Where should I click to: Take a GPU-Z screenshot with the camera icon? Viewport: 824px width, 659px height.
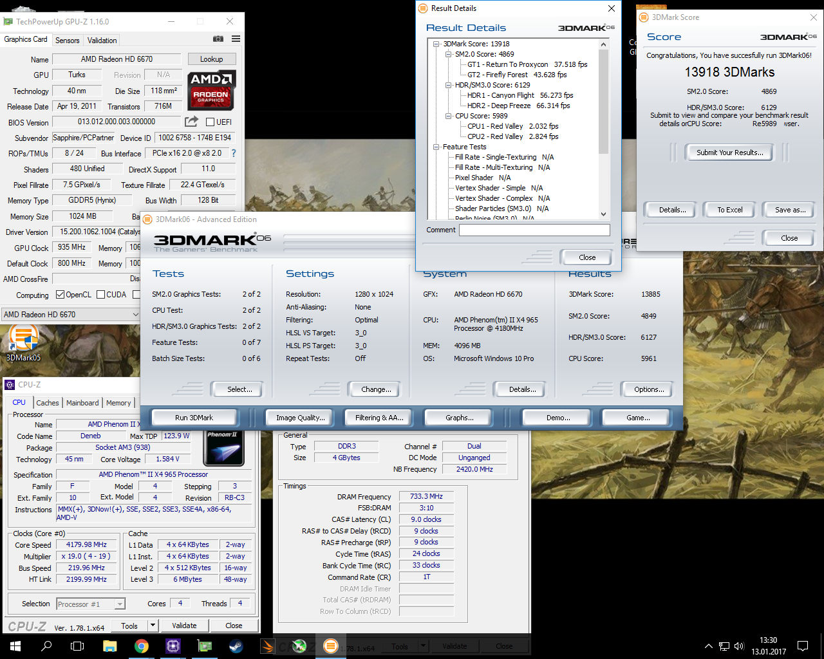pos(218,39)
